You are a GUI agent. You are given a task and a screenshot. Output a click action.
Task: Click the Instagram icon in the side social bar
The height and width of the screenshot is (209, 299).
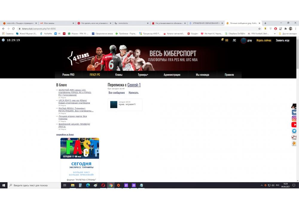(294, 119)
